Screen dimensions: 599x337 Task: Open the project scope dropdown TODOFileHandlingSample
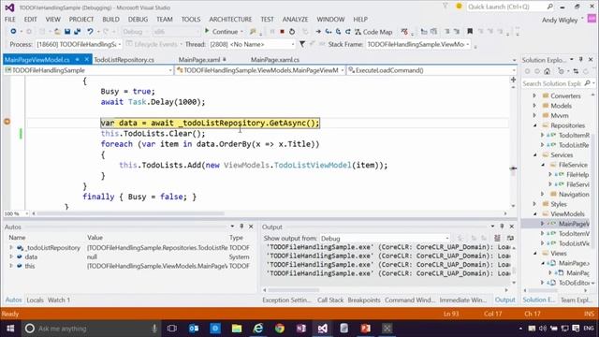coord(88,70)
